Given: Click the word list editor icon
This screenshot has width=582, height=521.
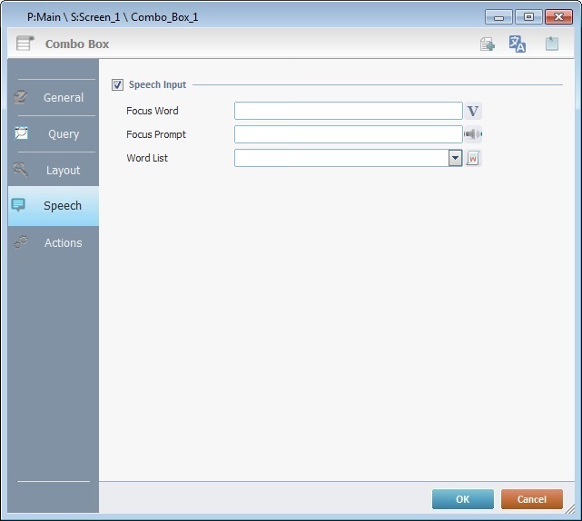Looking at the screenshot, I should 473,159.
